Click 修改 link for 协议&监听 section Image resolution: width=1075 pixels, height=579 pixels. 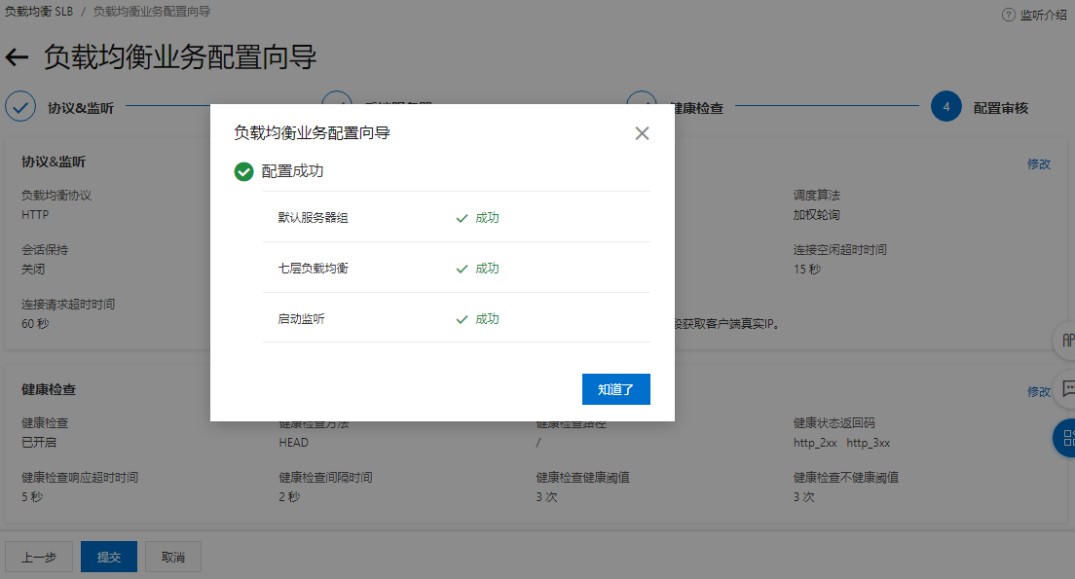(1039, 163)
